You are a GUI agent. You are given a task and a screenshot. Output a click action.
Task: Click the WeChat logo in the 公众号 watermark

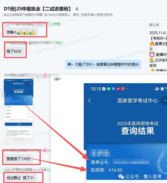[x=121, y=176]
